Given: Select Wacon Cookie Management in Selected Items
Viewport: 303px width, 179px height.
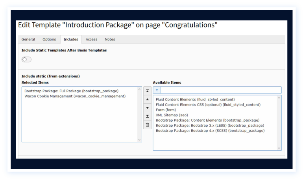Looking at the screenshot, I should (x=75, y=96).
